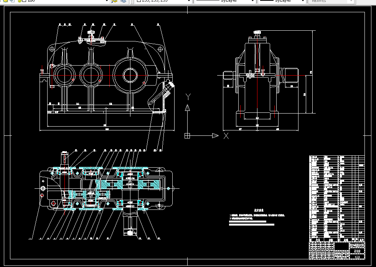Expand the ByLayer linetype dropdown
The height and width of the screenshot is (267, 376).
pos(225,1)
